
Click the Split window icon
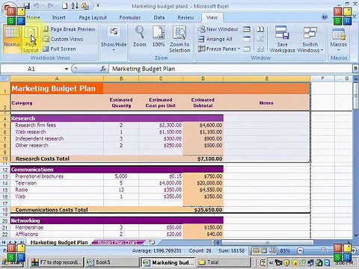point(247,29)
